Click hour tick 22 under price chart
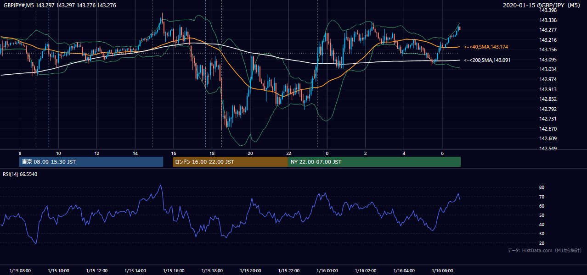Image resolution: width=587 pixels, height=275 pixels. [289, 153]
